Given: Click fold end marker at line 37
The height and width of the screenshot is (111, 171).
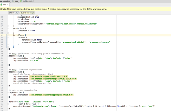Looking at the screenshot, I should (8, 49).
